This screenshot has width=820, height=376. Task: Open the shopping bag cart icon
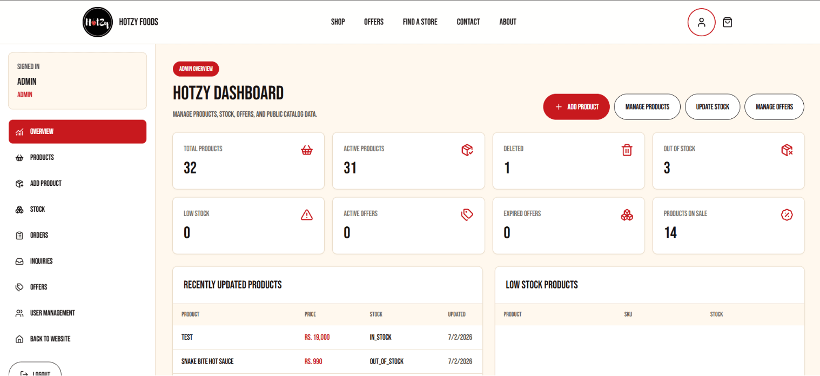[x=727, y=22]
